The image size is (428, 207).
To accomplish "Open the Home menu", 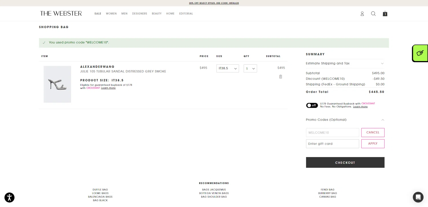I will click(170, 14).
